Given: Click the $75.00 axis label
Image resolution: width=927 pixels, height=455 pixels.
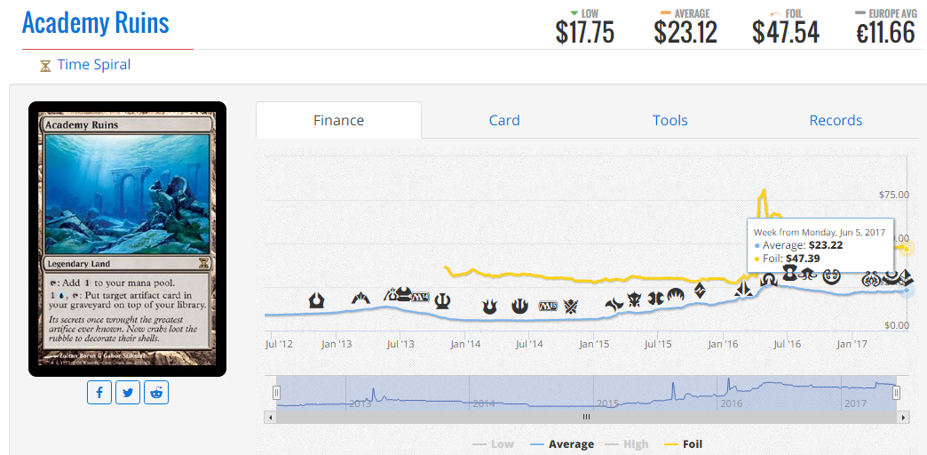Looking at the screenshot, I should [894, 195].
